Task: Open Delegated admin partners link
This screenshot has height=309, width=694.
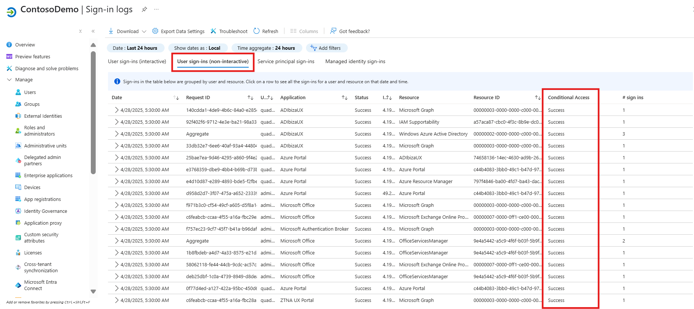Action: point(42,160)
